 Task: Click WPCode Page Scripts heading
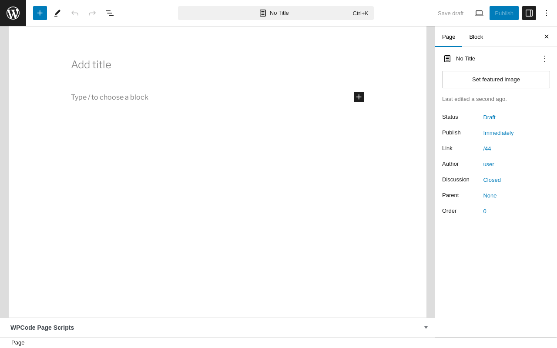(42, 328)
